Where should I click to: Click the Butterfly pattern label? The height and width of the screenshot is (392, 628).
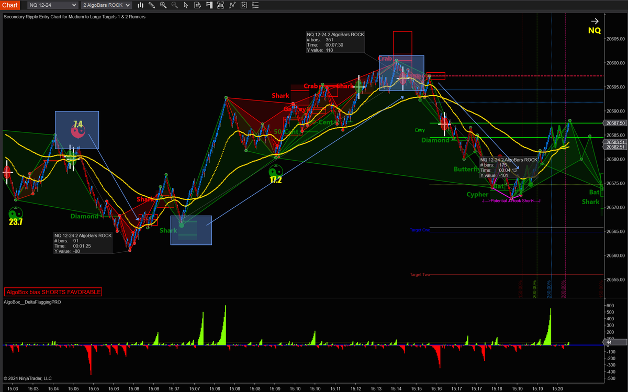[x=466, y=170]
